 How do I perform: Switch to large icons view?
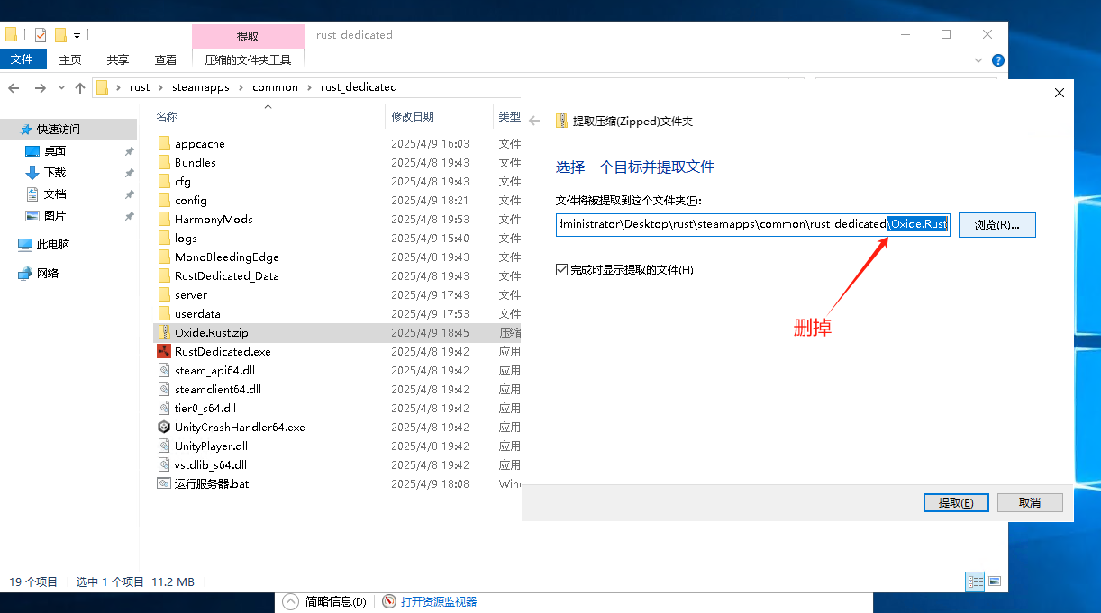[x=995, y=581]
